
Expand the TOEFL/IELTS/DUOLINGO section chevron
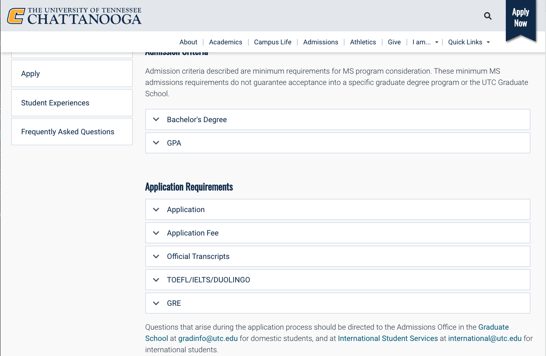pos(156,280)
